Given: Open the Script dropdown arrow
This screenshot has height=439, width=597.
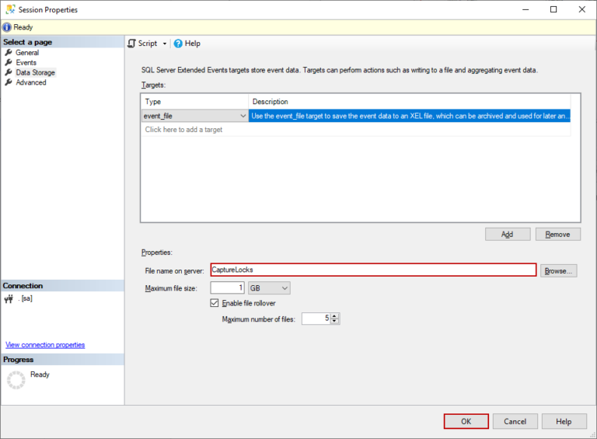Looking at the screenshot, I should [165, 44].
